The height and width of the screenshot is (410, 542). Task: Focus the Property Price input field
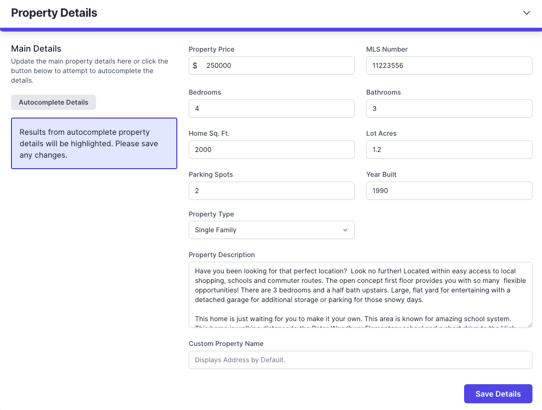point(277,65)
